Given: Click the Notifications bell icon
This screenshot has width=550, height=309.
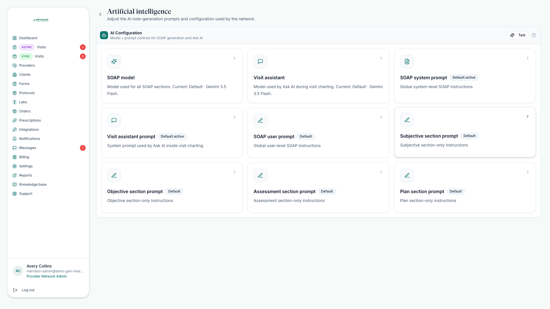Looking at the screenshot, I should 15,139.
